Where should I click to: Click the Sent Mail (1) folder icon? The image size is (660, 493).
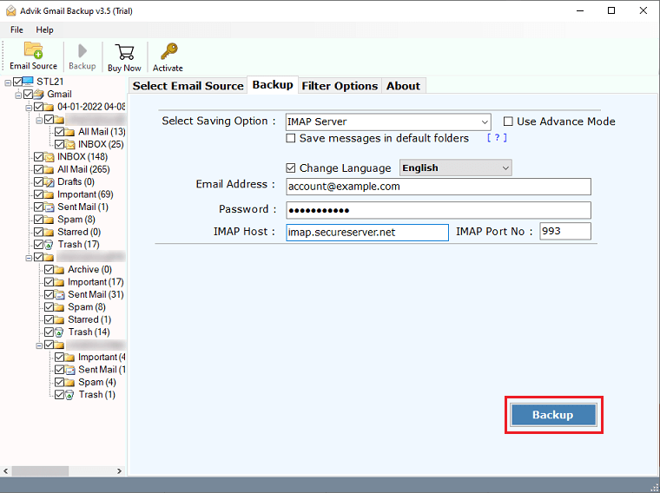pyautogui.click(x=49, y=207)
